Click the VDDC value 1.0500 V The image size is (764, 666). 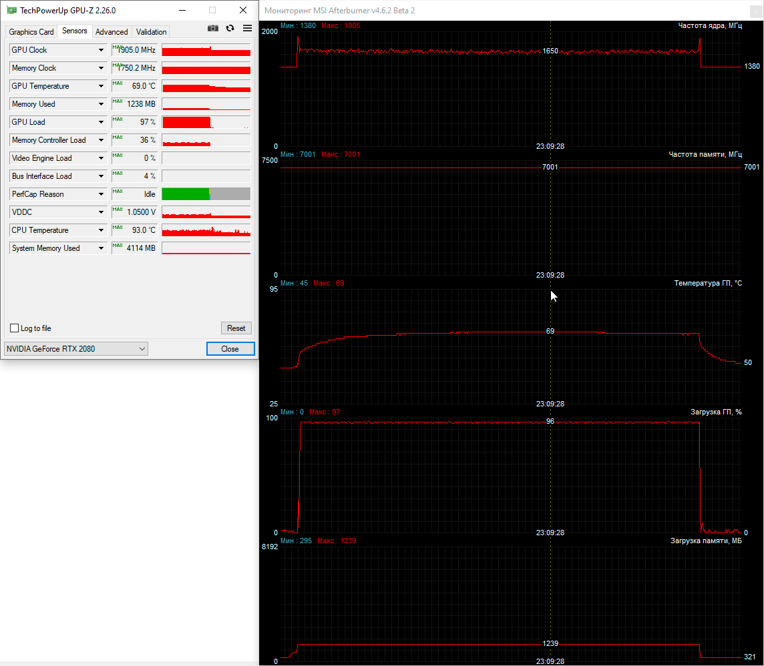pyautogui.click(x=134, y=212)
